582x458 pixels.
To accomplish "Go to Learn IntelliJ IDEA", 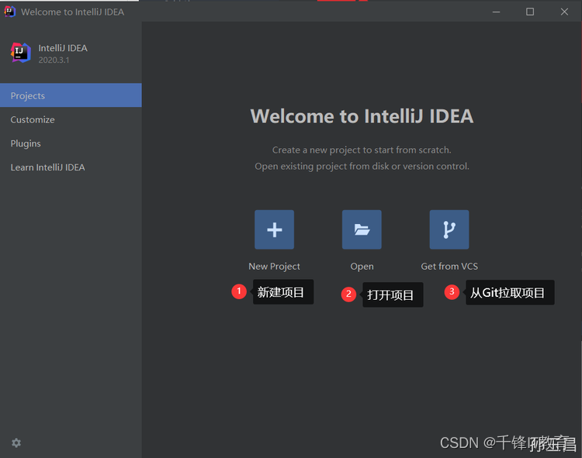I will coord(71,167).
